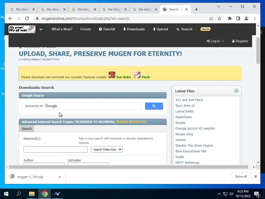Click in the Google enhanced search field
The width and height of the screenshot is (265, 199).
click(82, 106)
